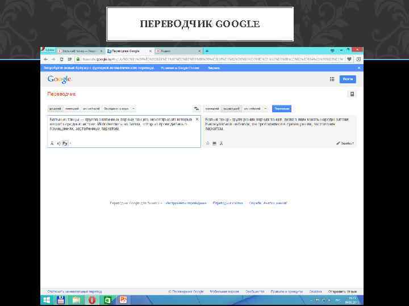Listen to source text speaker icon

pos(59,143)
